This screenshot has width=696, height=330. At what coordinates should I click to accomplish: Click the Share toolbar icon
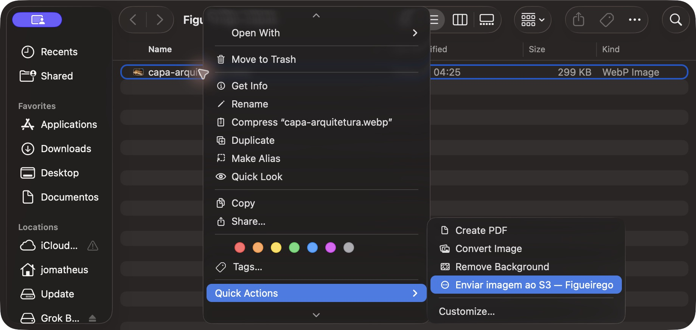[578, 19]
